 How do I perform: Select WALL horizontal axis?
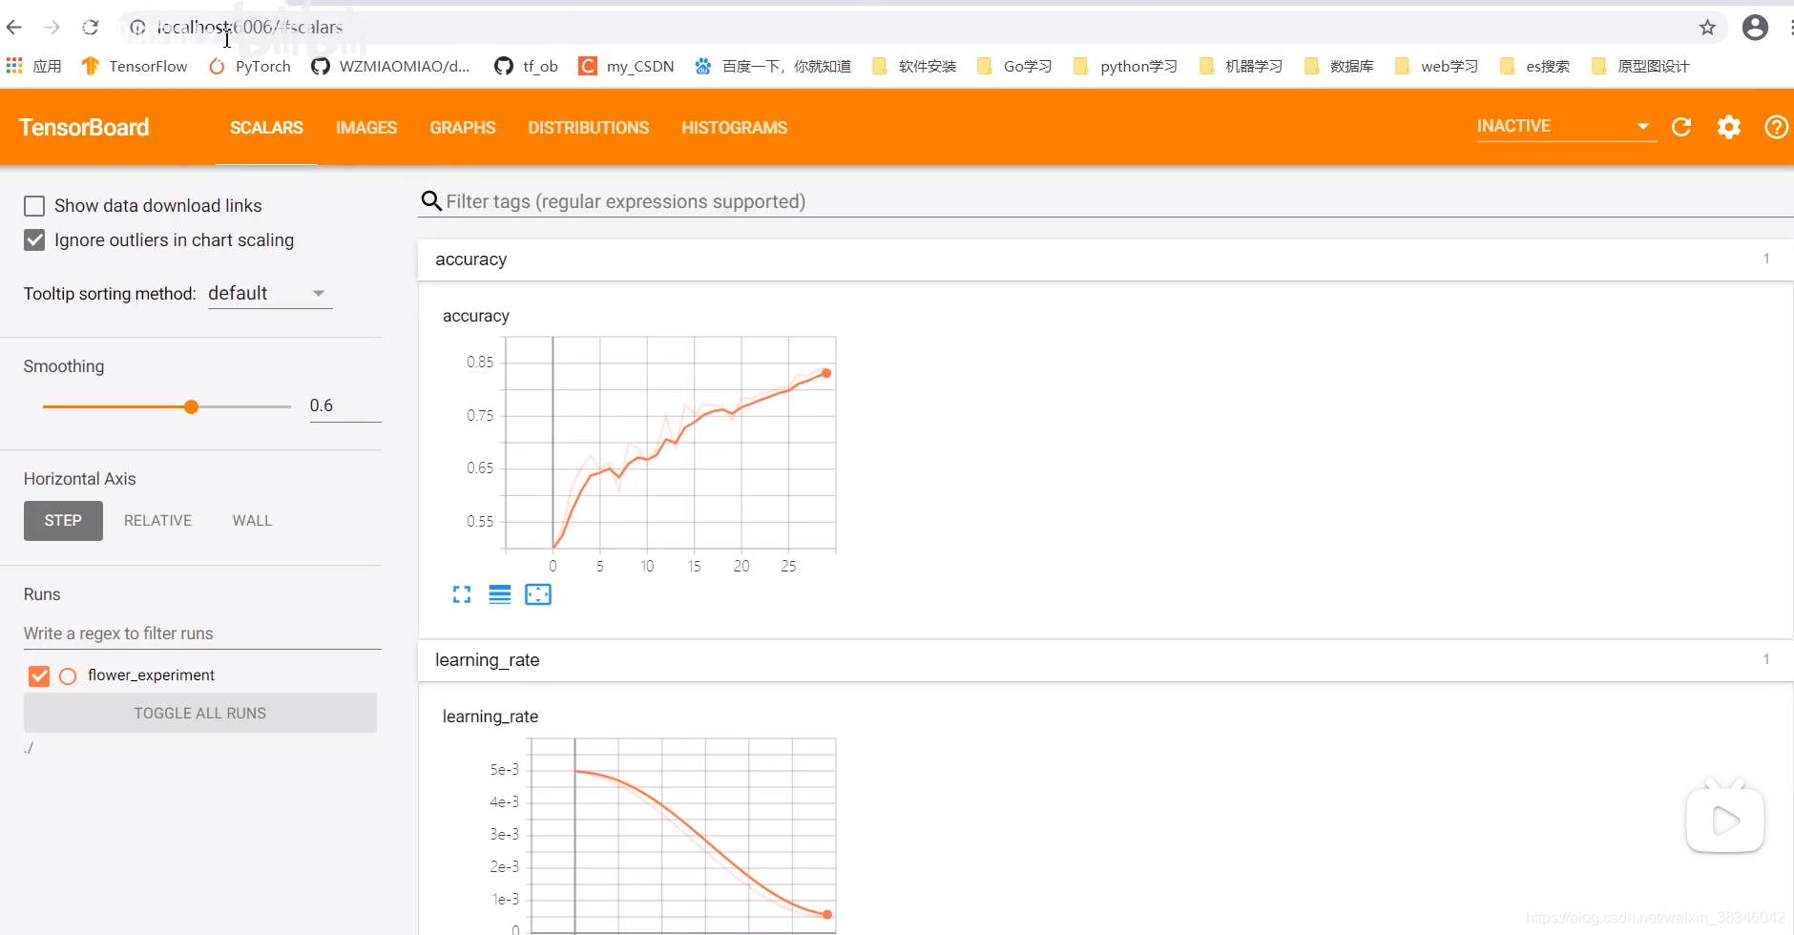[253, 521]
